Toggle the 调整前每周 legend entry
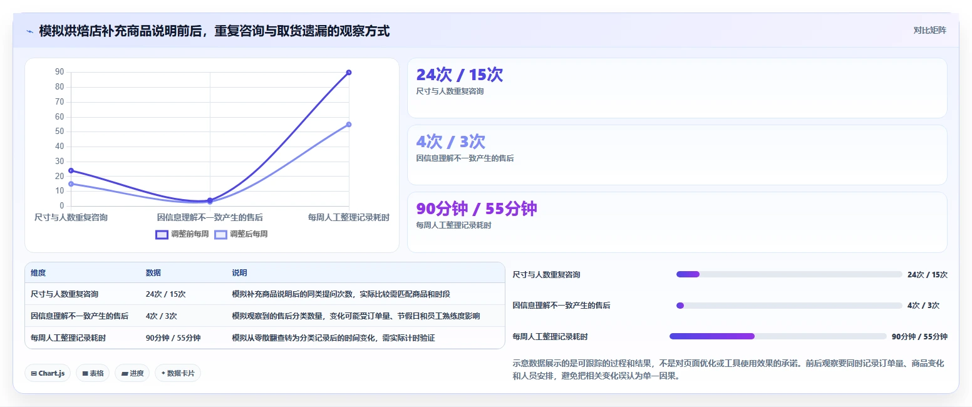972x407 pixels. tap(182, 234)
